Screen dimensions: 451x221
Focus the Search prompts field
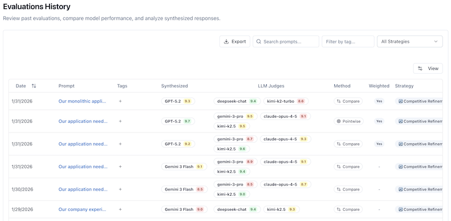point(286,42)
